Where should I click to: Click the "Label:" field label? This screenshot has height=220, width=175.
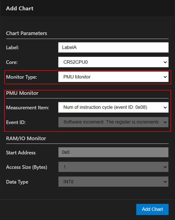click(12, 47)
